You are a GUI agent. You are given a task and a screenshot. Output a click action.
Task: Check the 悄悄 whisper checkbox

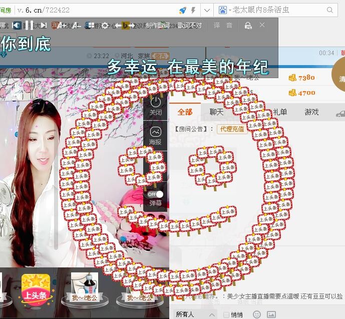pyautogui.click(x=226, y=315)
